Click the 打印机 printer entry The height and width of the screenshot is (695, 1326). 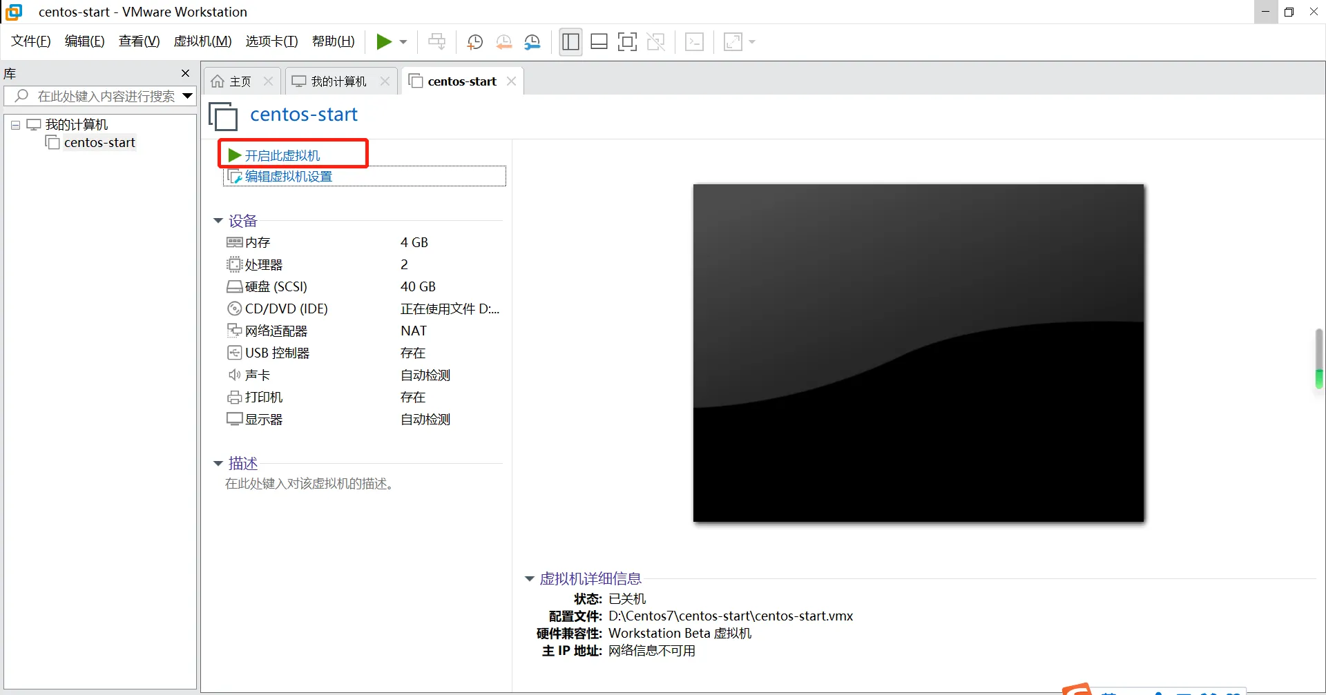pos(255,397)
